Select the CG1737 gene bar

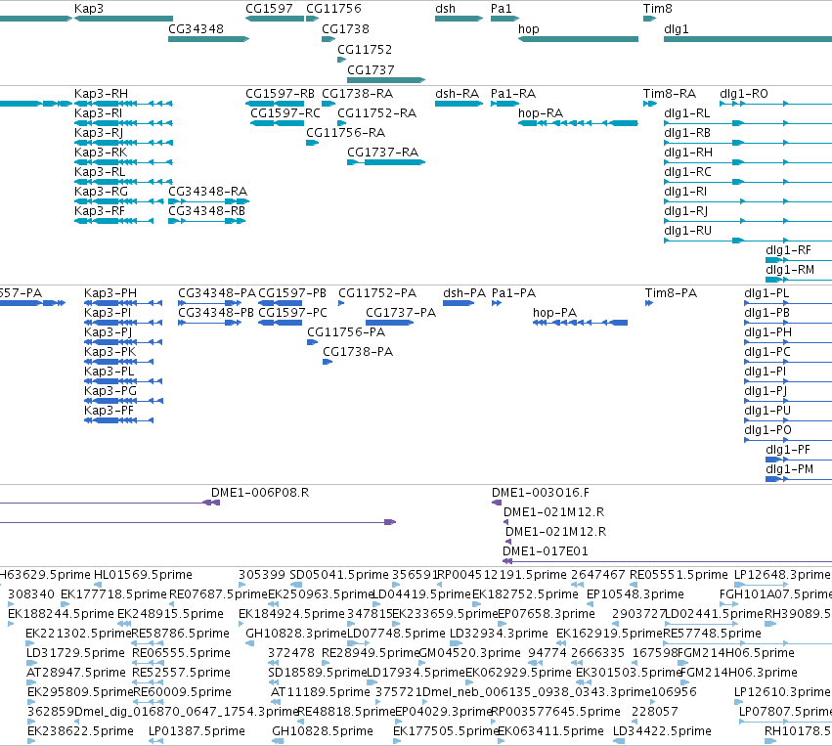tap(386, 80)
